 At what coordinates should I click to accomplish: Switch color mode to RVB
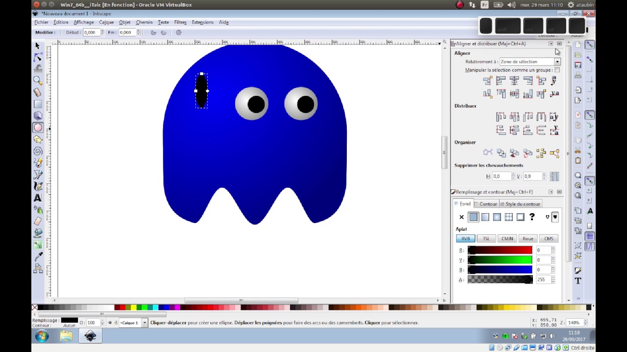point(465,239)
